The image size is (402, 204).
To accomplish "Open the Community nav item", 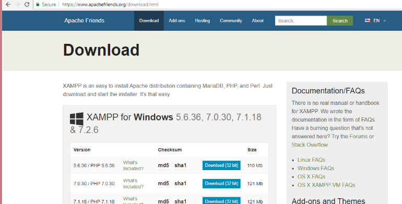I will pyautogui.click(x=231, y=20).
